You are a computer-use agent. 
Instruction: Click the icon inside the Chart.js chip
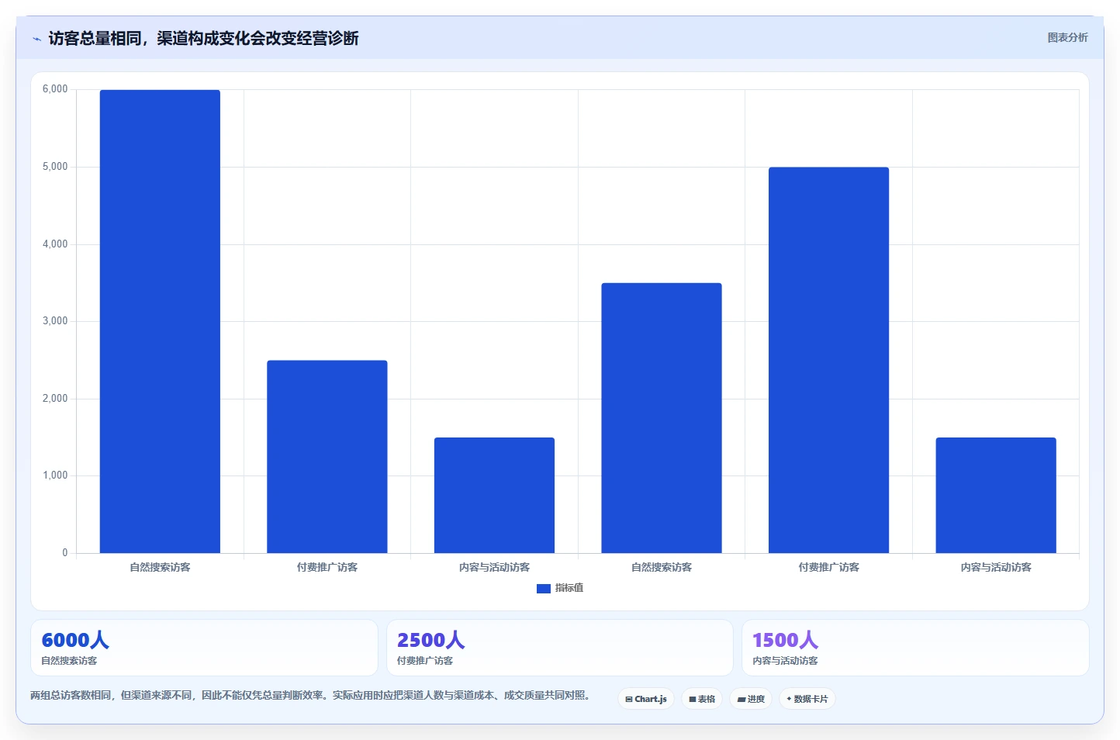(x=629, y=699)
